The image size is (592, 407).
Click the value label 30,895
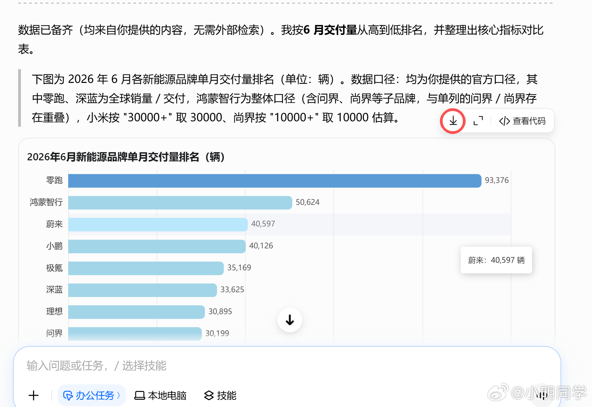220,311
